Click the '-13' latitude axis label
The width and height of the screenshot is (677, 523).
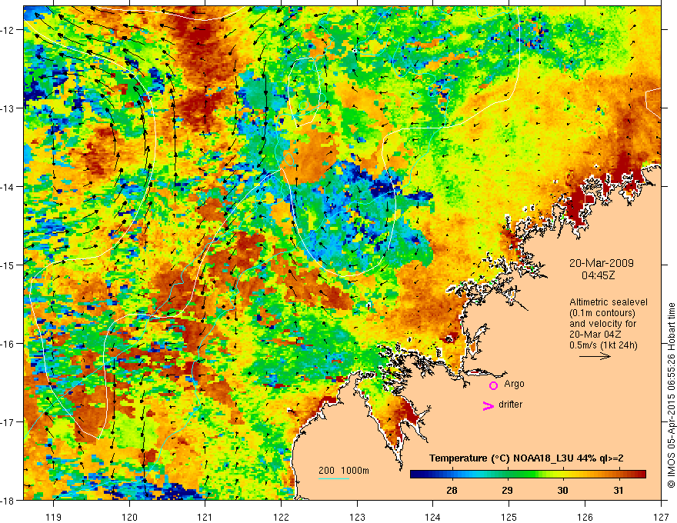(x=8, y=108)
